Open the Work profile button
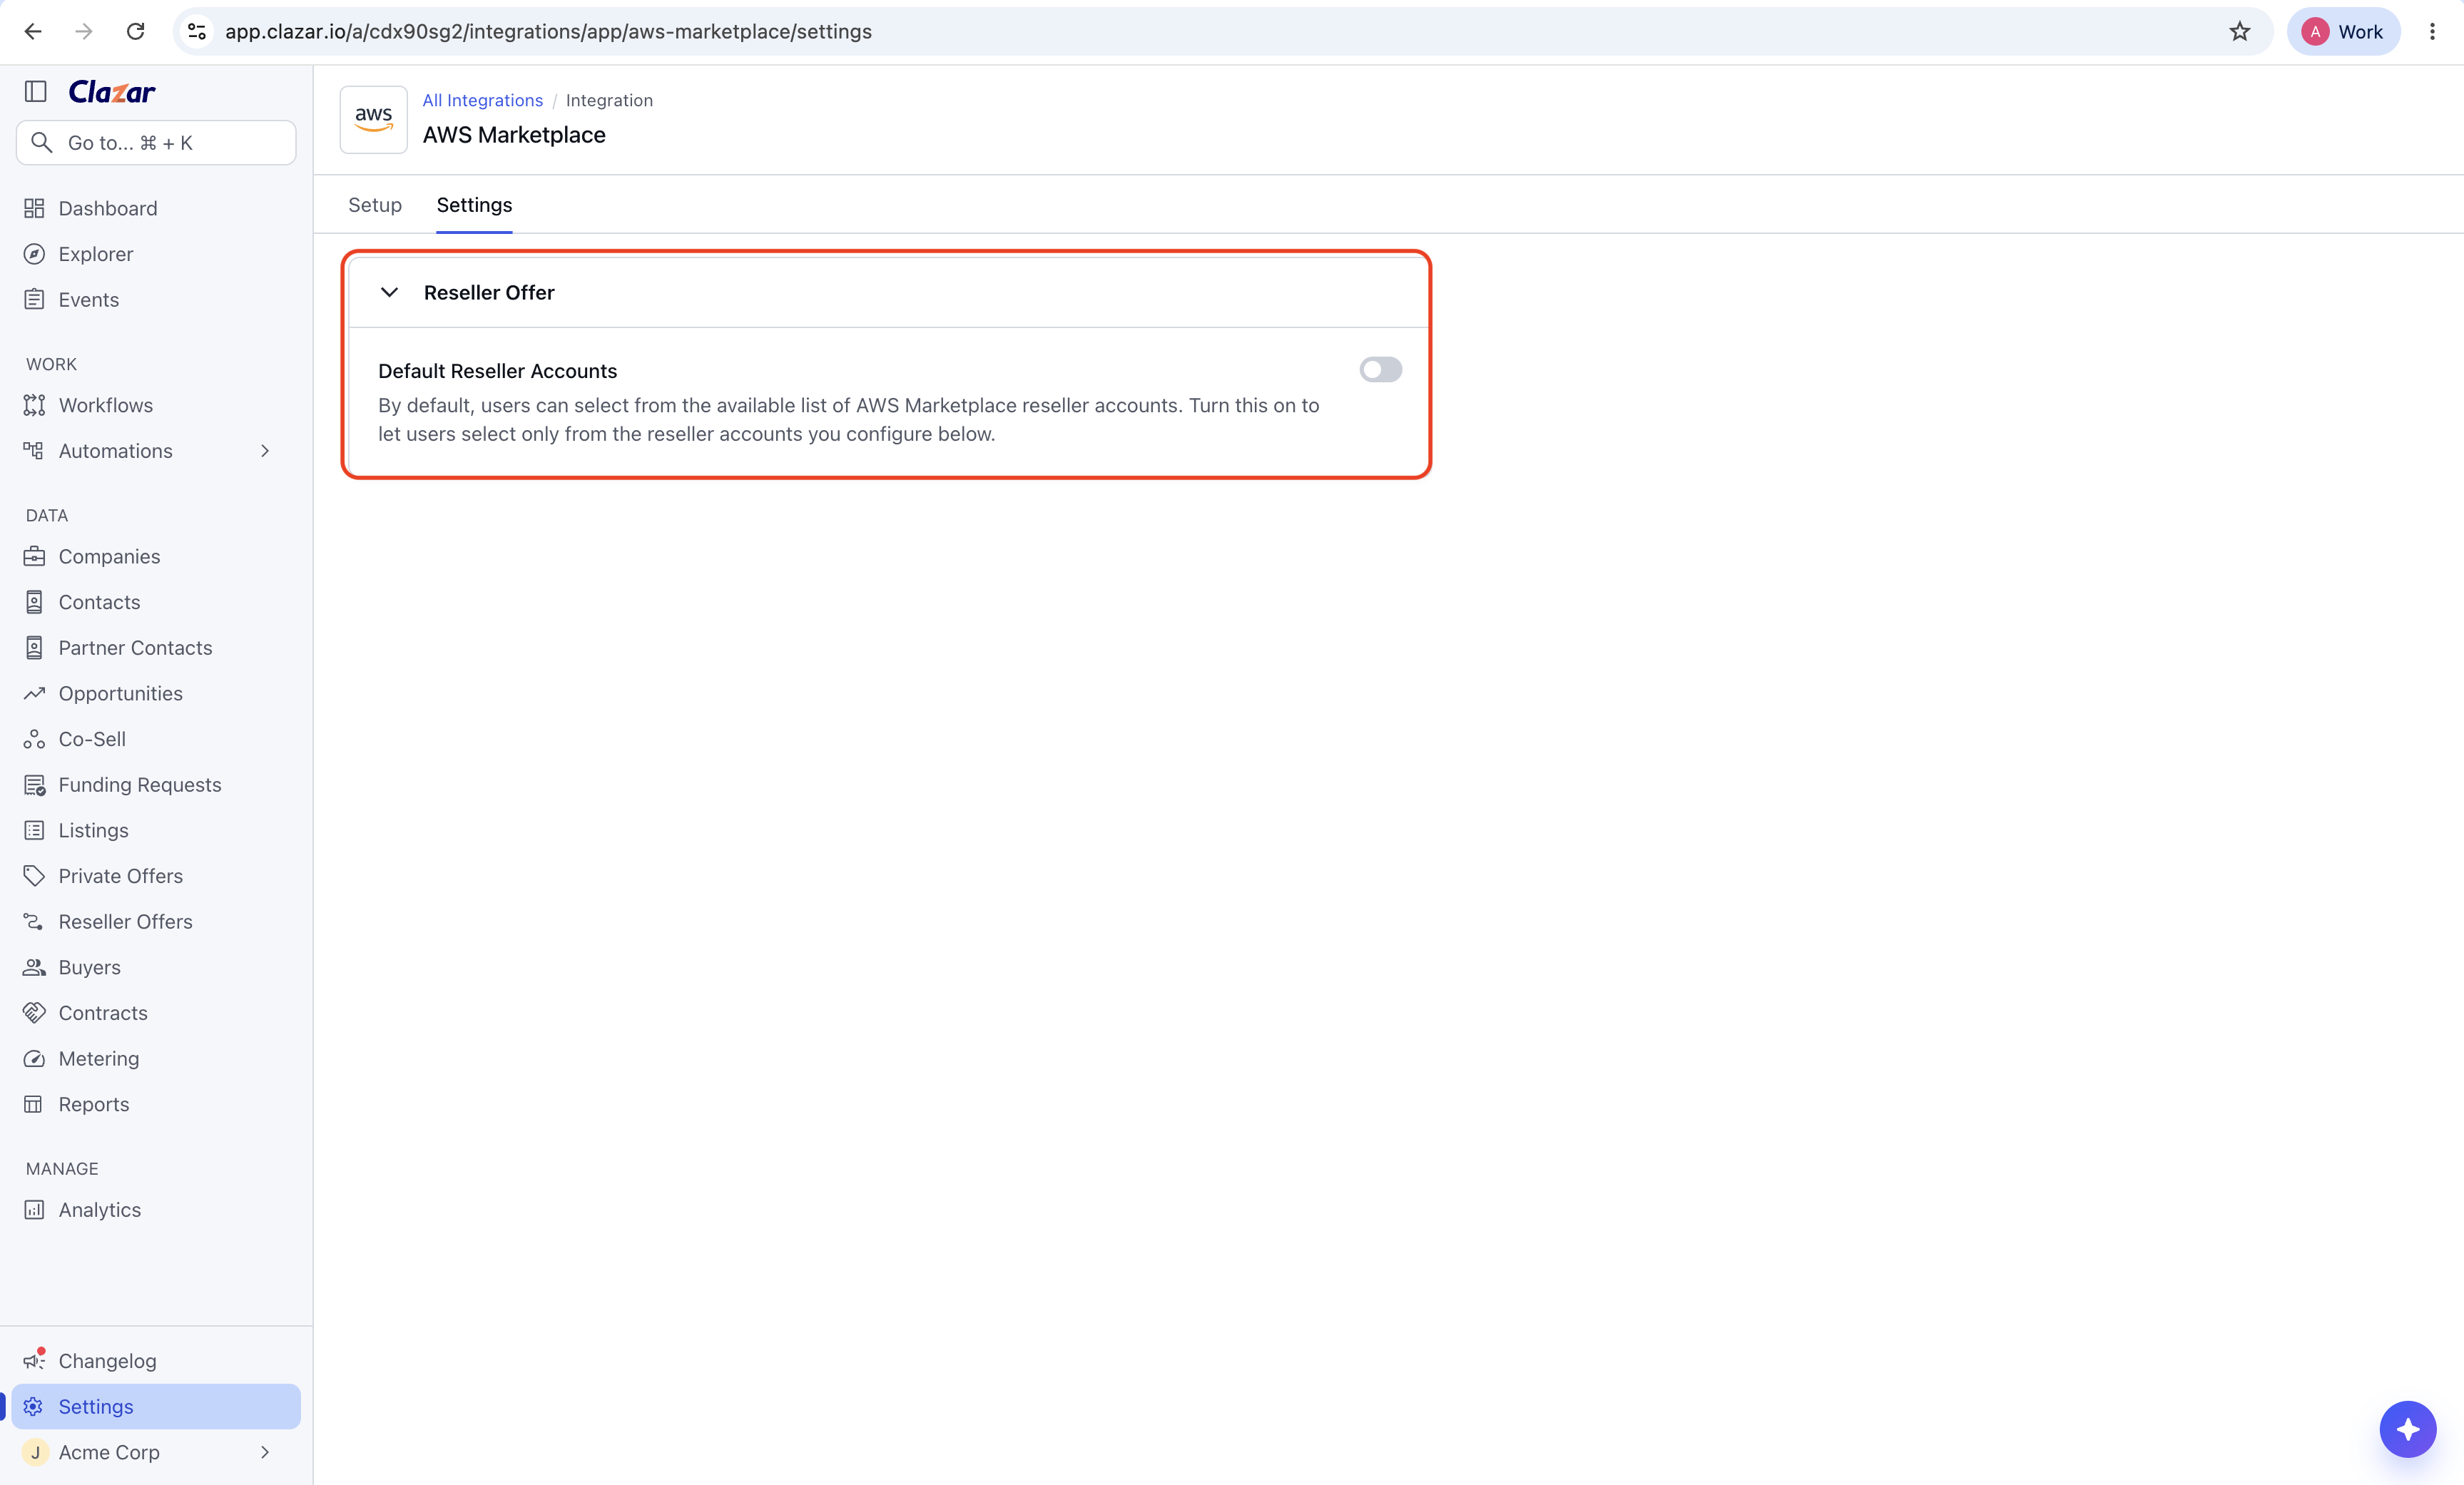 (2343, 32)
